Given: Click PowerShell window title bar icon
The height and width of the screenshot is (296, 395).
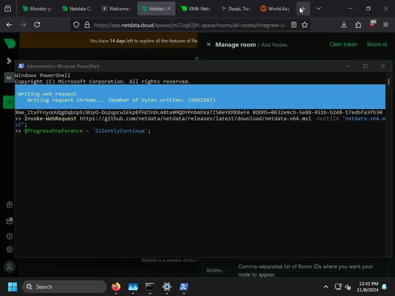Looking at the screenshot, I should click(21, 66).
